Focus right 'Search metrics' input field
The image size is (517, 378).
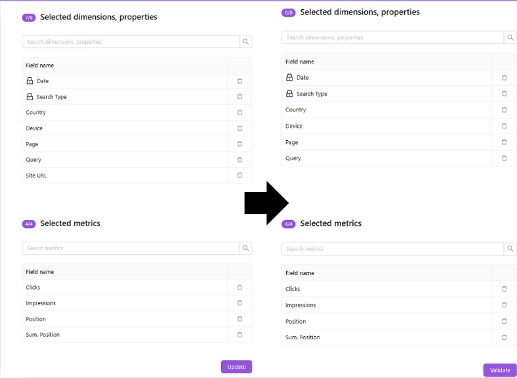pos(393,249)
